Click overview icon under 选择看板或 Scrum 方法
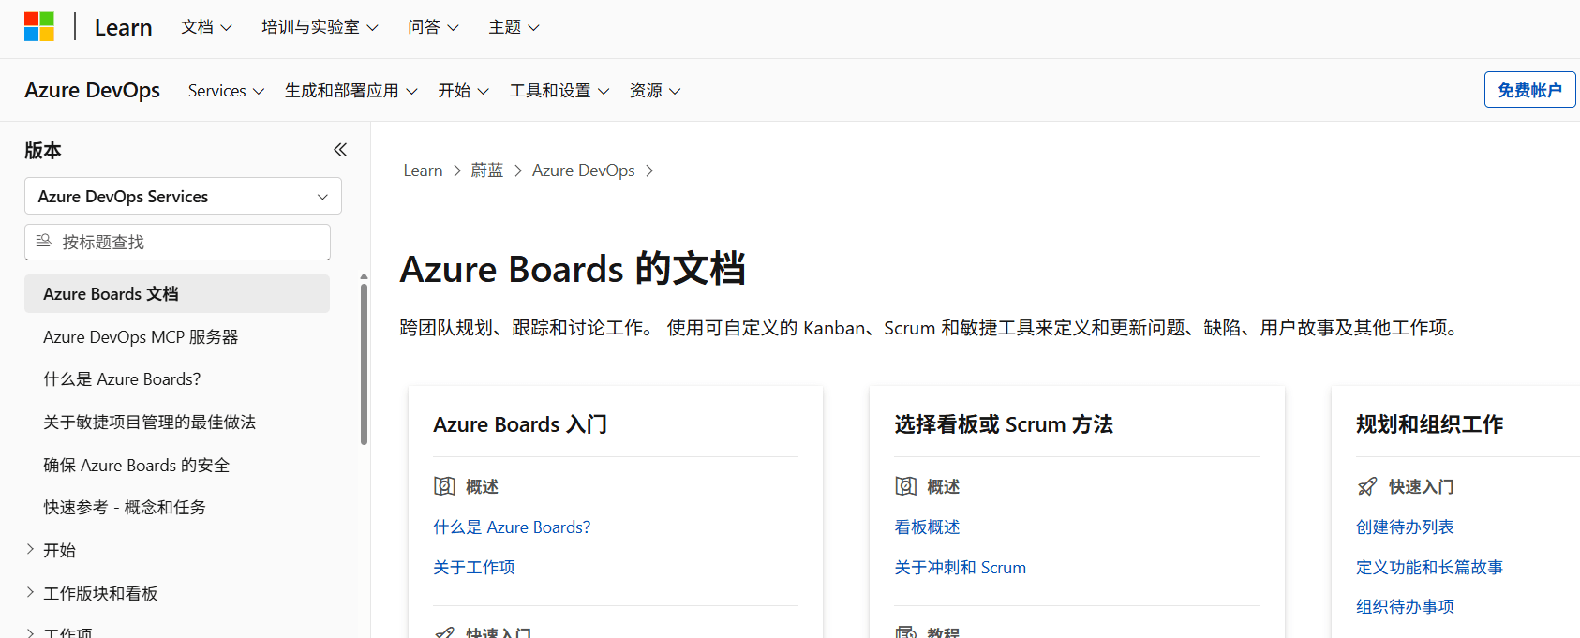The height and width of the screenshot is (638, 1580). point(905,486)
